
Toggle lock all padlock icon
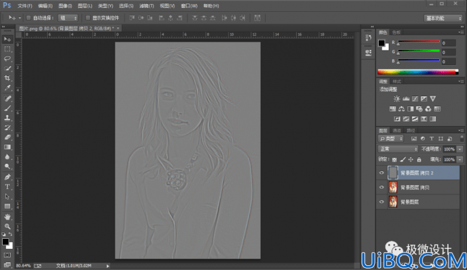(419, 160)
